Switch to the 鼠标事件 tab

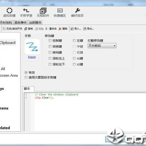21,22
